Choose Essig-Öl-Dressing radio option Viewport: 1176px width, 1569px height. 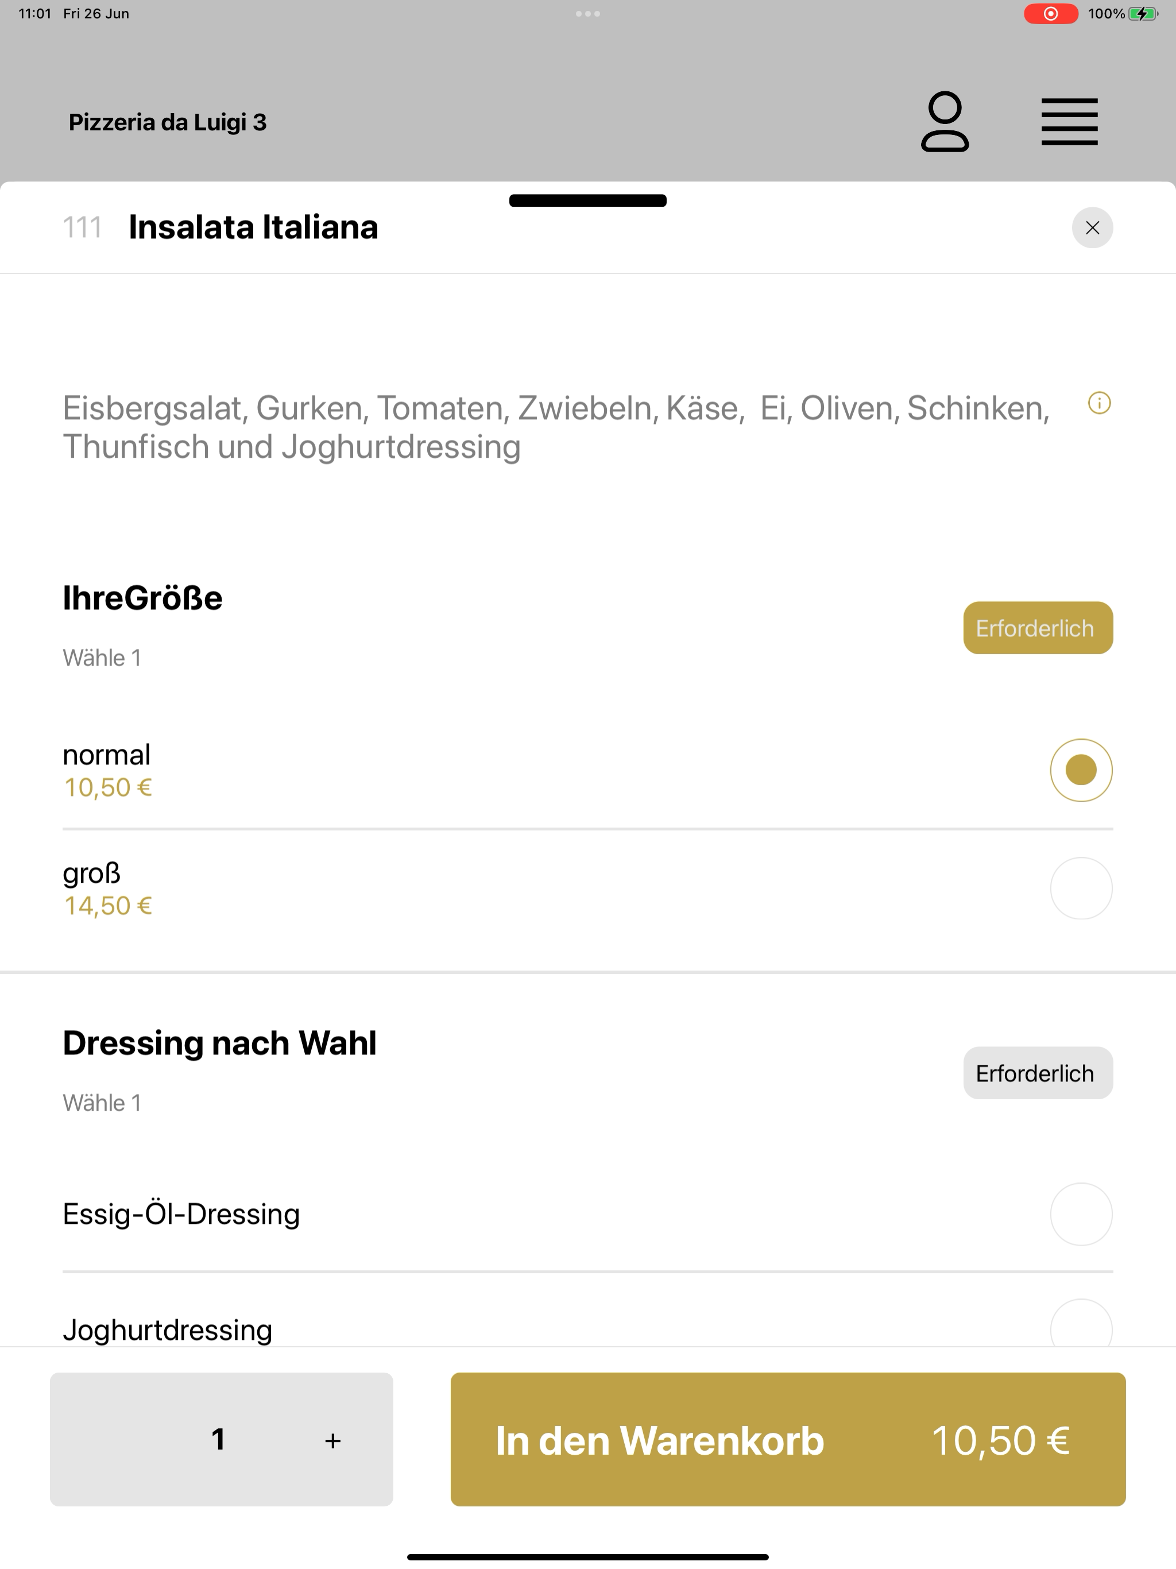tap(1081, 1214)
